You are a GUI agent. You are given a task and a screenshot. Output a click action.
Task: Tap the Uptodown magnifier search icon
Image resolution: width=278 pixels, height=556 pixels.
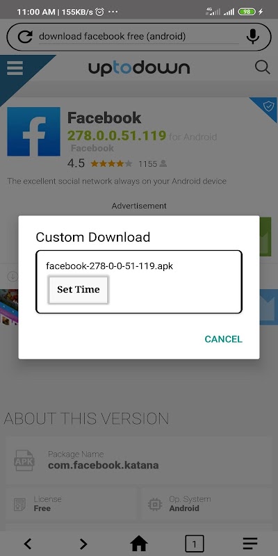263,67
